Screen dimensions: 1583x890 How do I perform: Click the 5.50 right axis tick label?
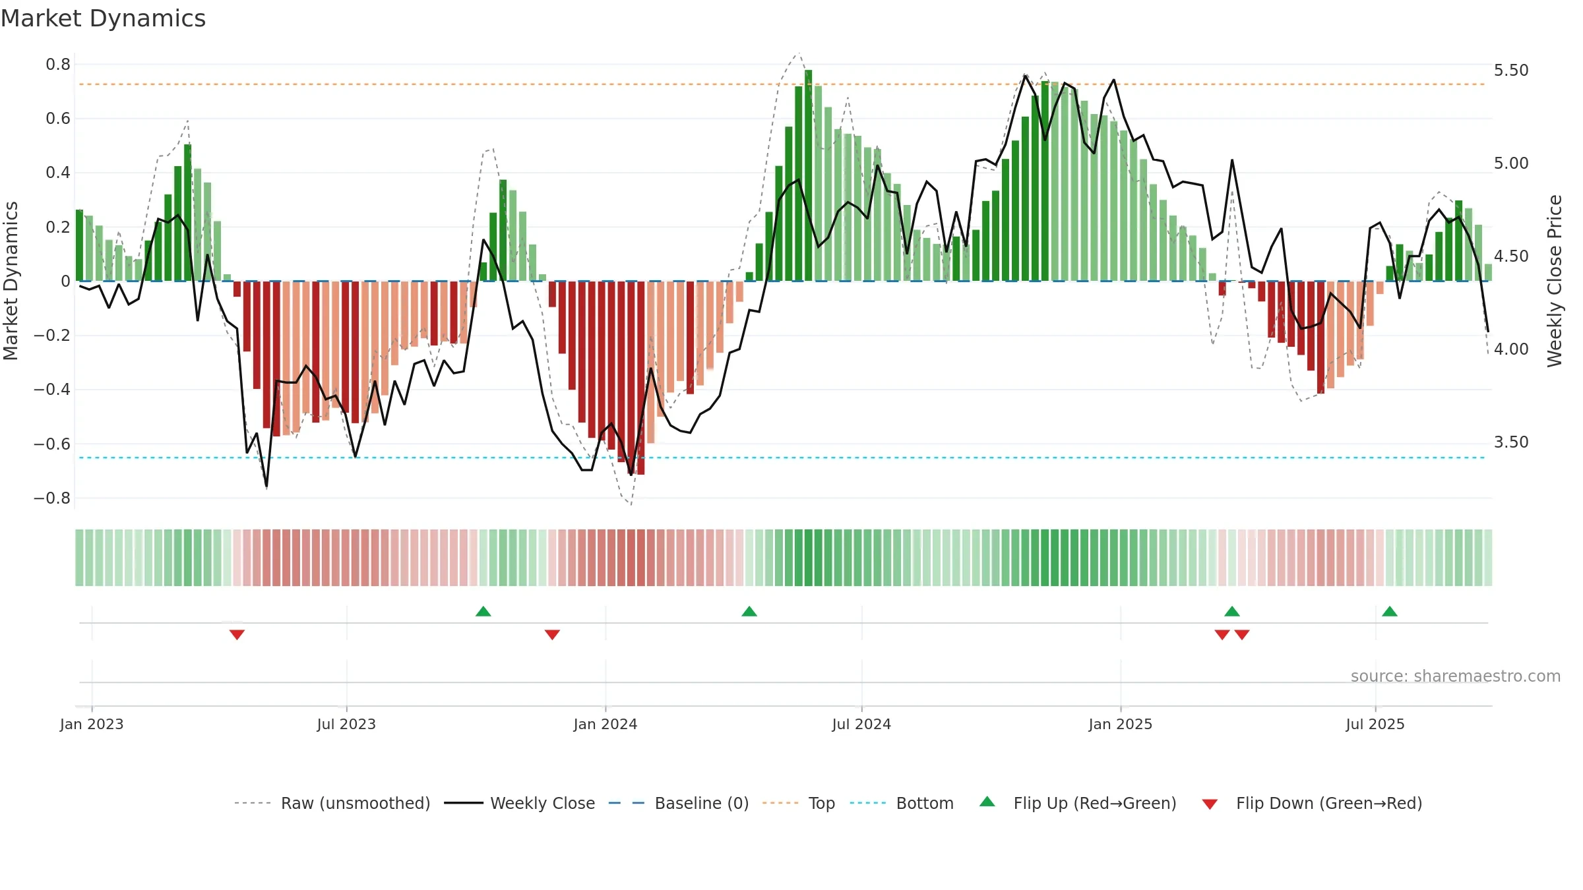point(1511,70)
